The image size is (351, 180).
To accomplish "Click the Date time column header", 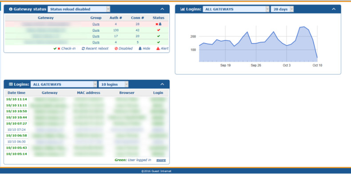I will 16,93.
